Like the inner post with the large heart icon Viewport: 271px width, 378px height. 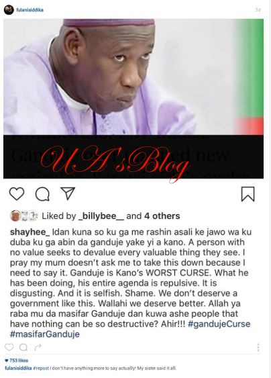click(17, 193)
